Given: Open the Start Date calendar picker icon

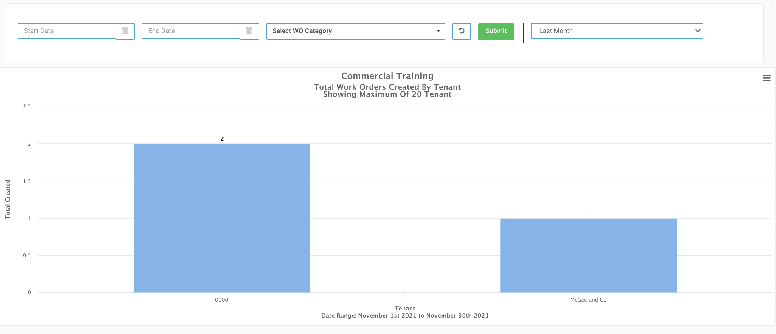Looking at the screenshot, I should click(125, 31).
